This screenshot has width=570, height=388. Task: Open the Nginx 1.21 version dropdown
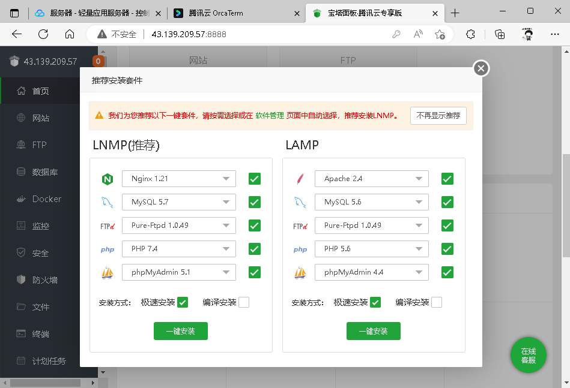point(179,179)
